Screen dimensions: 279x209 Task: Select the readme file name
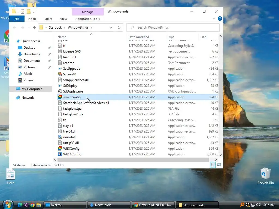pyautogui.click(x=69, y=63)
